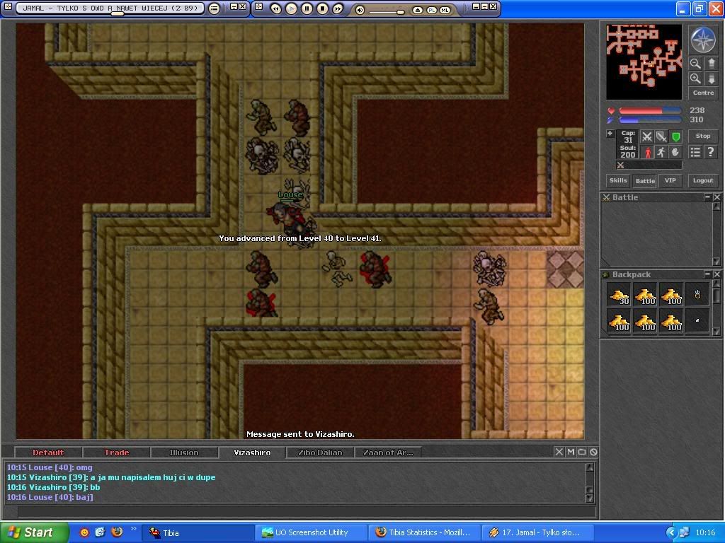Move minimap one floor up
The image size is (725, 543).
(x=711, y=63)
